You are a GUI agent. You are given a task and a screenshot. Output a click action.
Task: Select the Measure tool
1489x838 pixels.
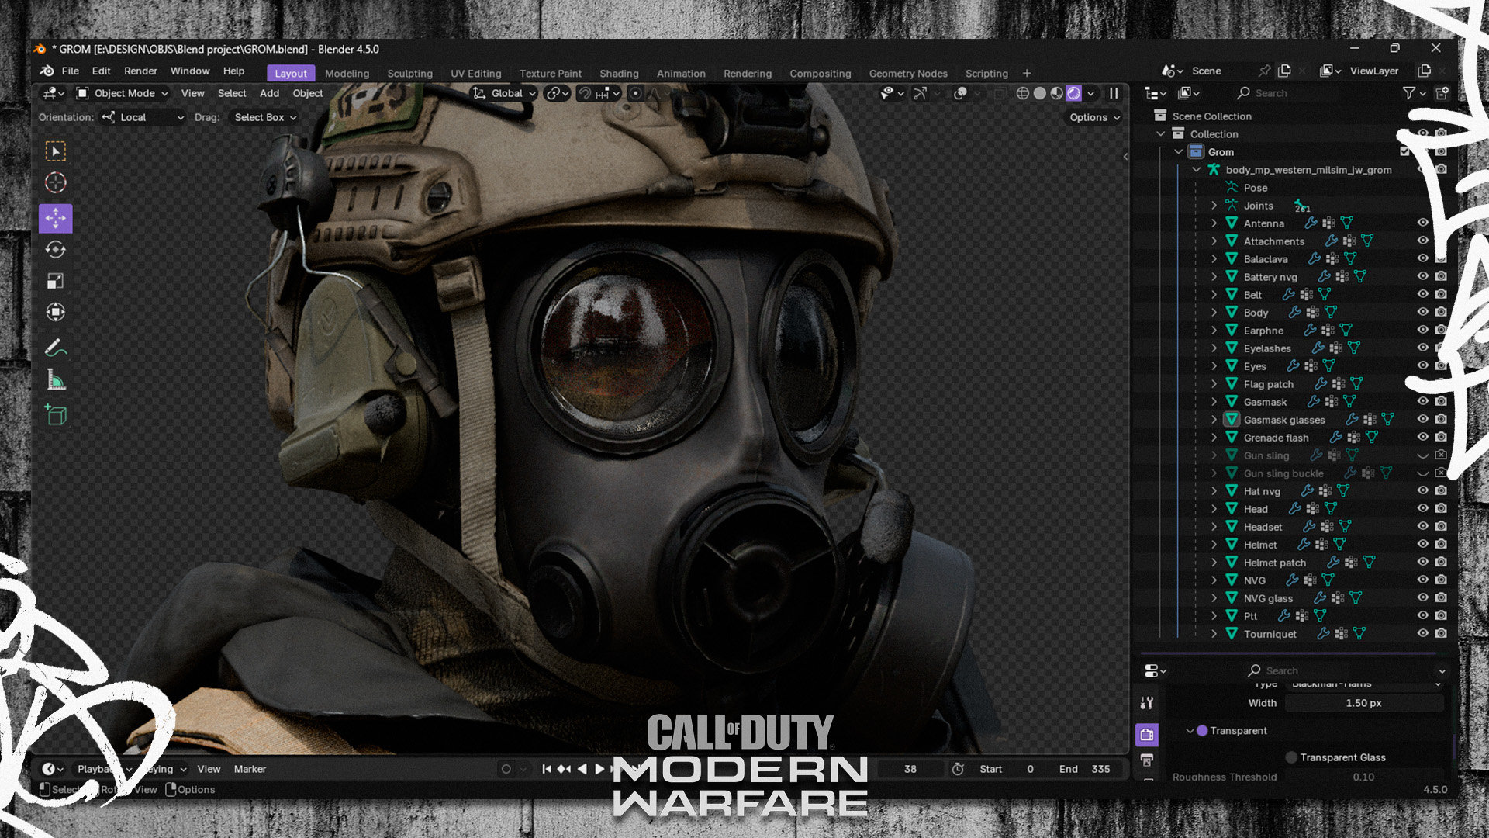(x=55, y=379)
